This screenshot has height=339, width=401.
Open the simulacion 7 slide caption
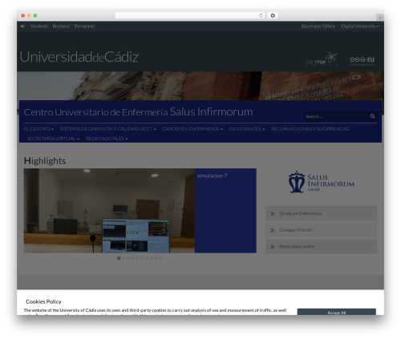(x=212, y=176)
